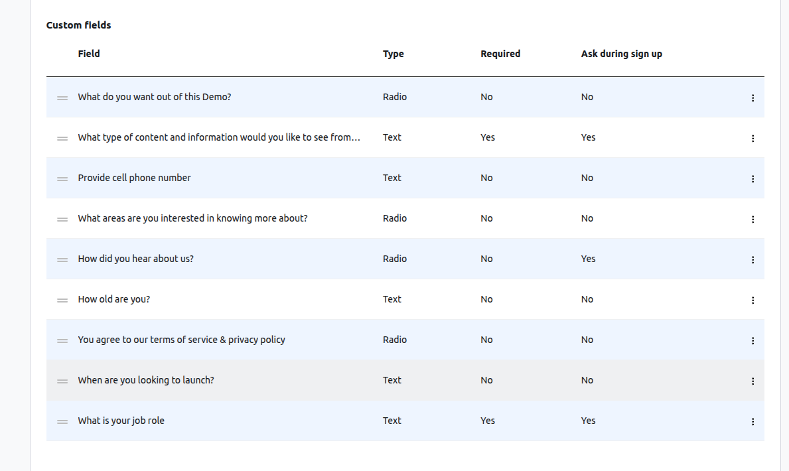The image size is (789, 471).
Task: Click 'When are you looking to launch?' field name
Action: point(146,380)
